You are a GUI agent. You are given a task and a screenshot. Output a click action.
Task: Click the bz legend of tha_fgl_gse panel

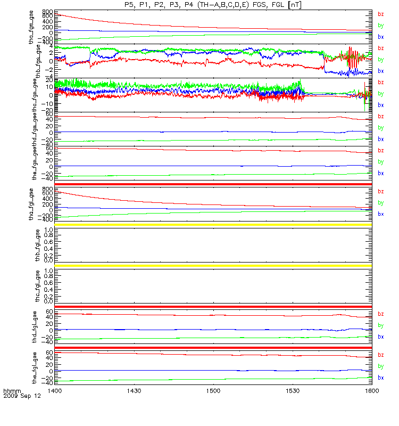tap(381, 192)
